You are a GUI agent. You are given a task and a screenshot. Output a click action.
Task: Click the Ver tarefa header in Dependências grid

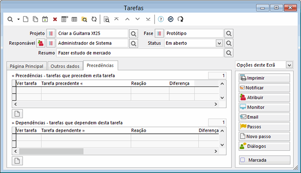(29, 131)
